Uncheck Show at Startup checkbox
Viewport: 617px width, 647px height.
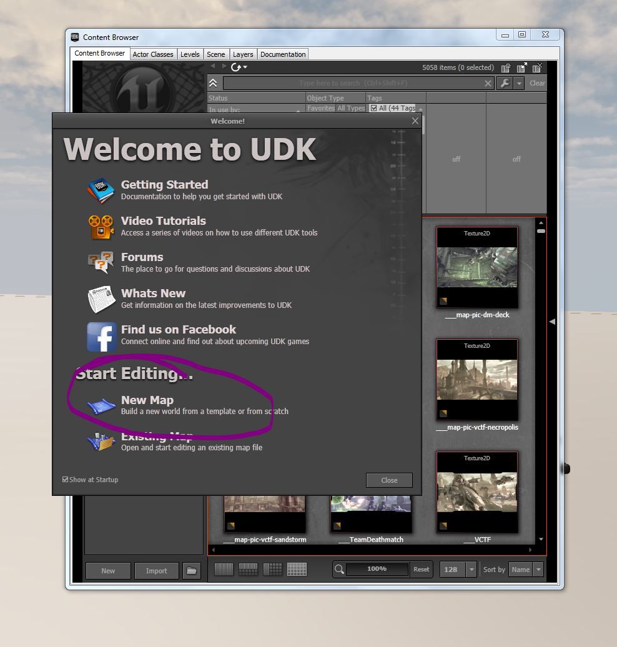pos(65,480)
